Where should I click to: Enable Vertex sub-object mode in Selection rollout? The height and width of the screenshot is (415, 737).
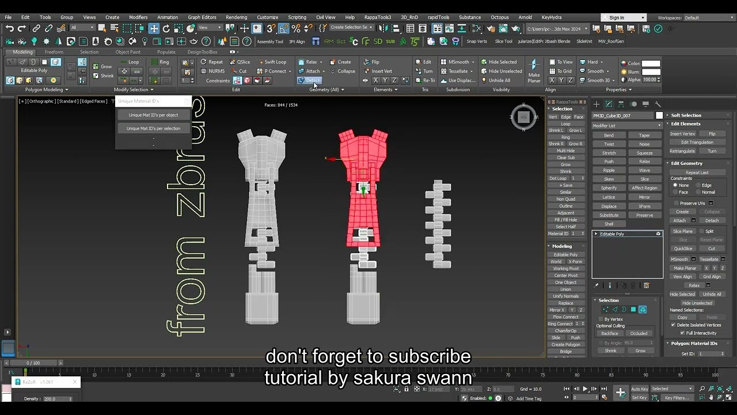605,308
